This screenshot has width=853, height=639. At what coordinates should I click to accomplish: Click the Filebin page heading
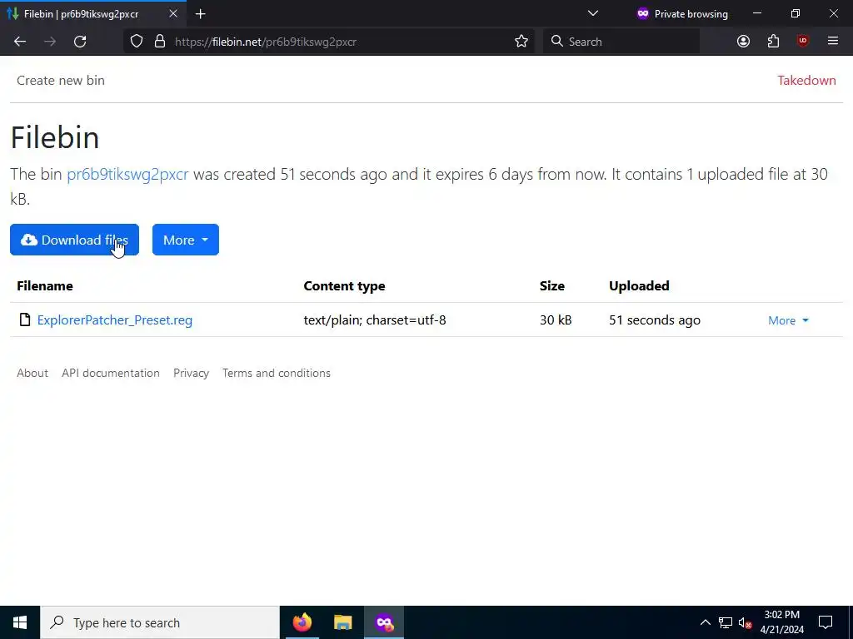55,137
